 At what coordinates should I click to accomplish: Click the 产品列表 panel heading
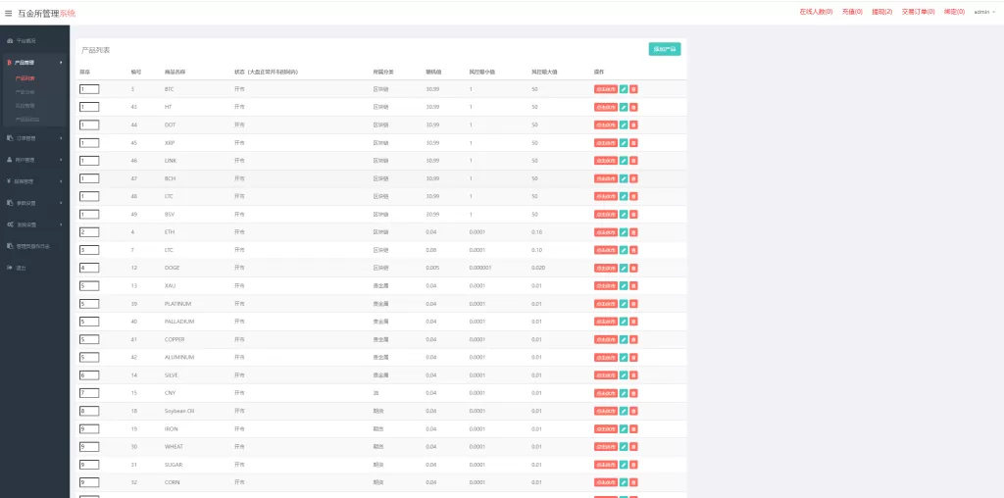(95, 50)
